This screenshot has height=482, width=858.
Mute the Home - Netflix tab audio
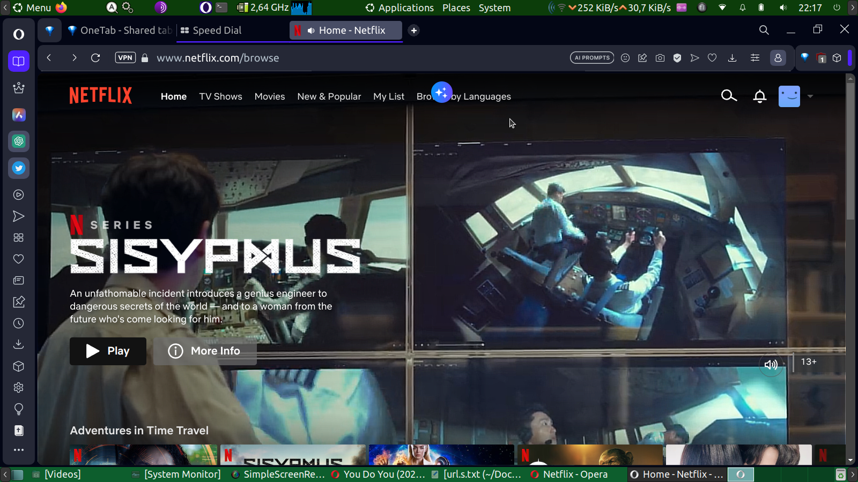(x=311, y=31)
